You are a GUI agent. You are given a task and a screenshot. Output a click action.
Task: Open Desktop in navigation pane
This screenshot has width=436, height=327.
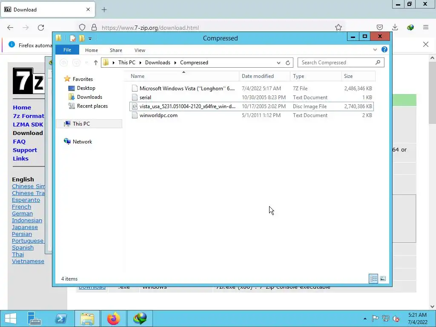[x=86, y=88]
